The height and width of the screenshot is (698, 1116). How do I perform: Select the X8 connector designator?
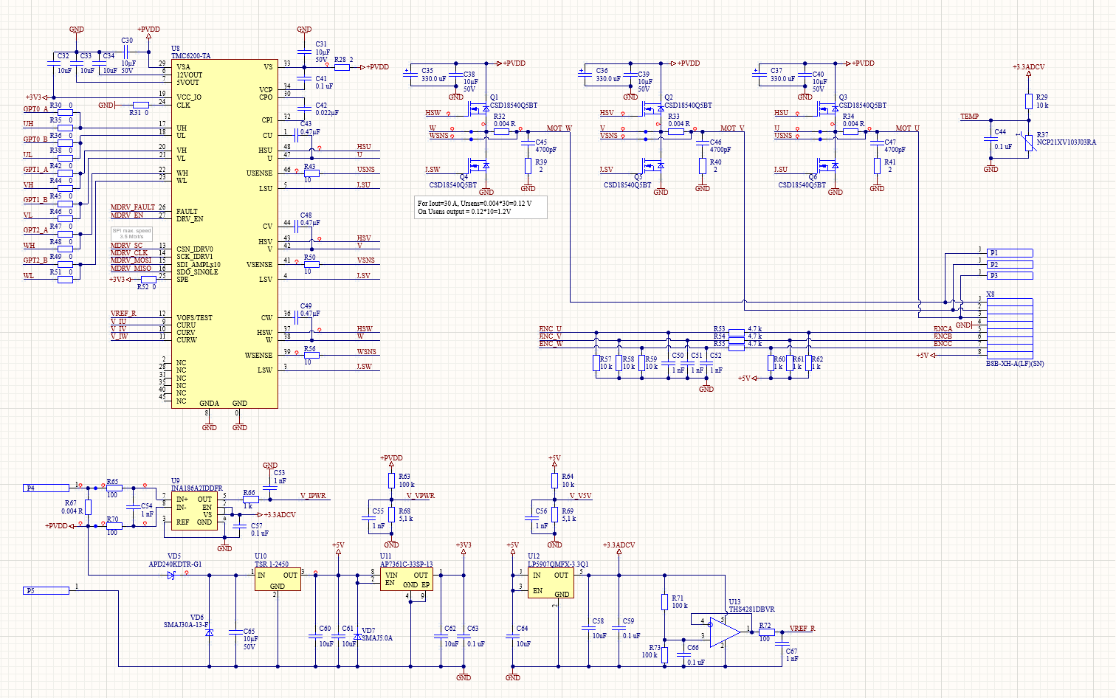tap(991, 294)
